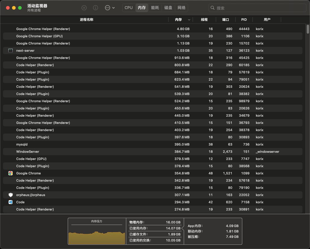Click the _windowserver user cell
The height and width of the screenshot is (249, 310).
pyautogui.click(x=268, y=152)
